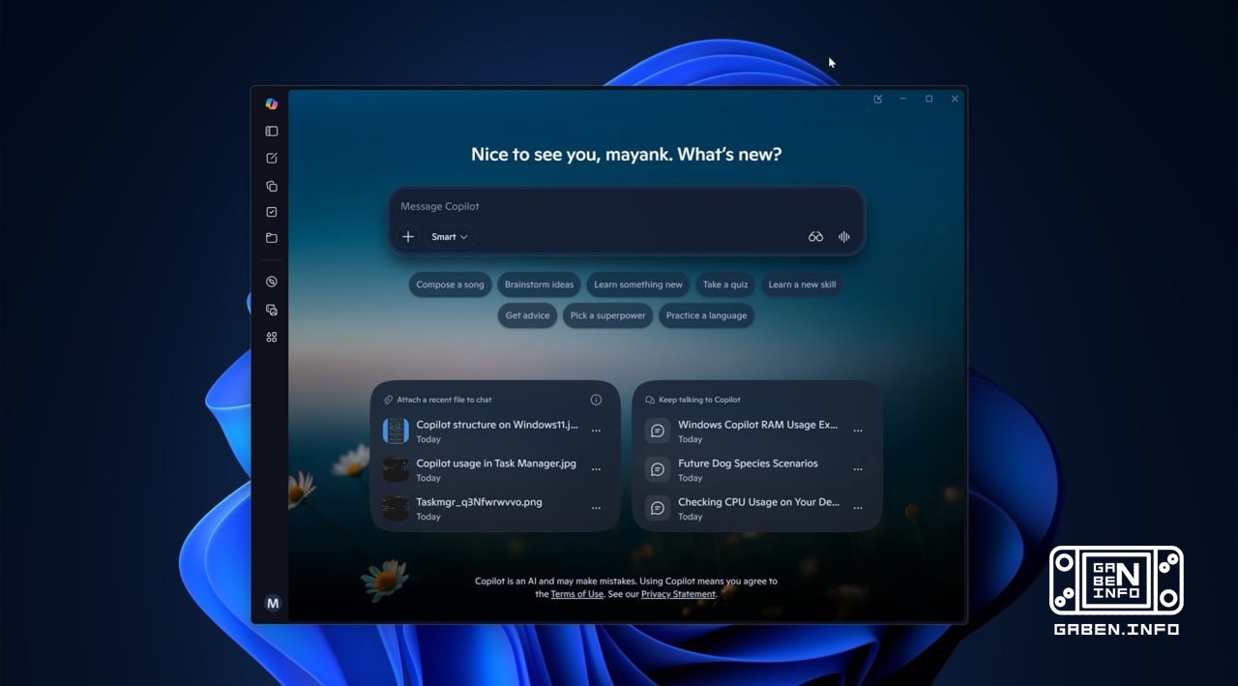The width and height of the screenshot is (1238, 686).
Task: Minimize the Copilot window
Action: 903,99
